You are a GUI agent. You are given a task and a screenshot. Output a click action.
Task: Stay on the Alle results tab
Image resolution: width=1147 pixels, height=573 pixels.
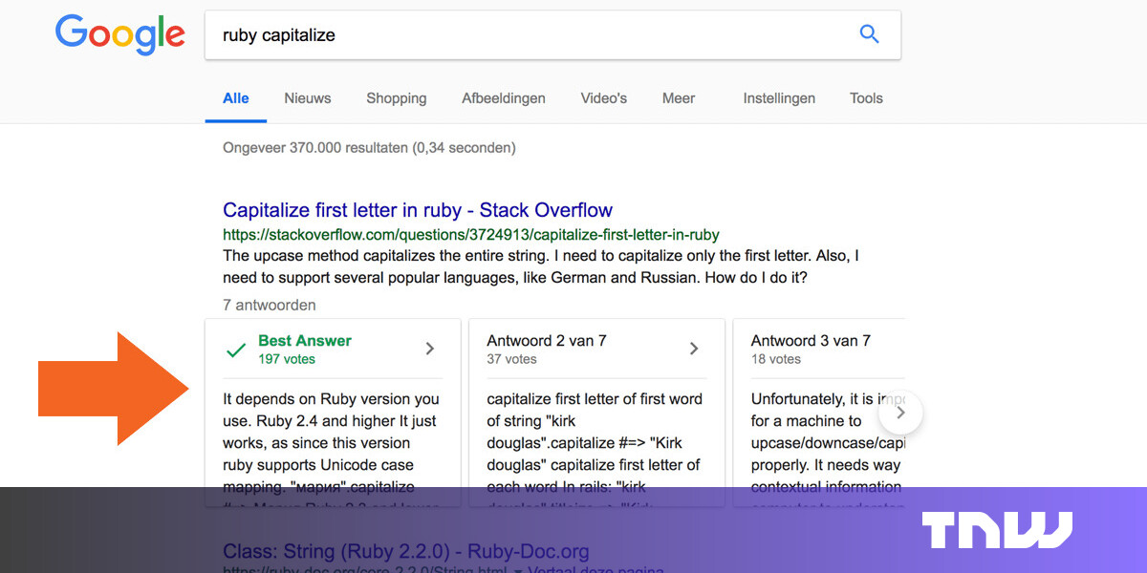(x=235, y=98)
